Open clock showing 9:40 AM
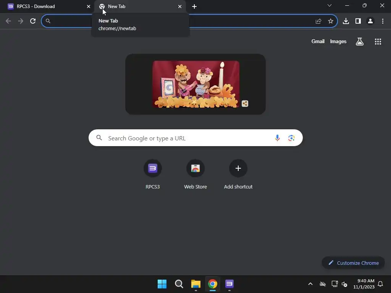Image resolution: width=391 pixels, height=293 pixels. (x=364, y=284)
